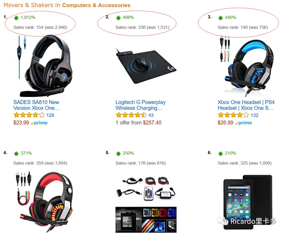Click the green up arrow beside 440%
Viewport: 286px width, 234px height.
pyautogui.click(x=221, y=18)
